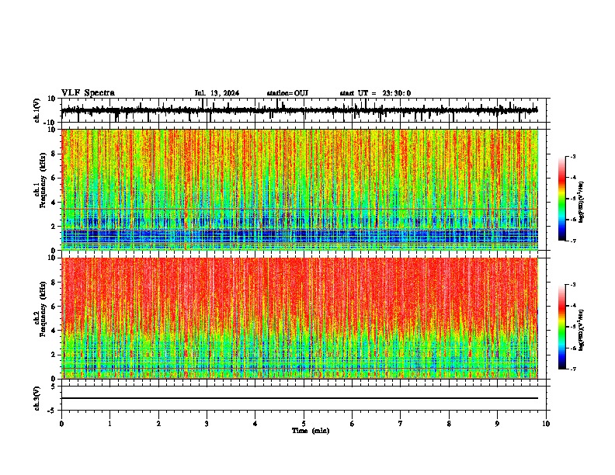Click the time axis tick label 3

point(207,424)
